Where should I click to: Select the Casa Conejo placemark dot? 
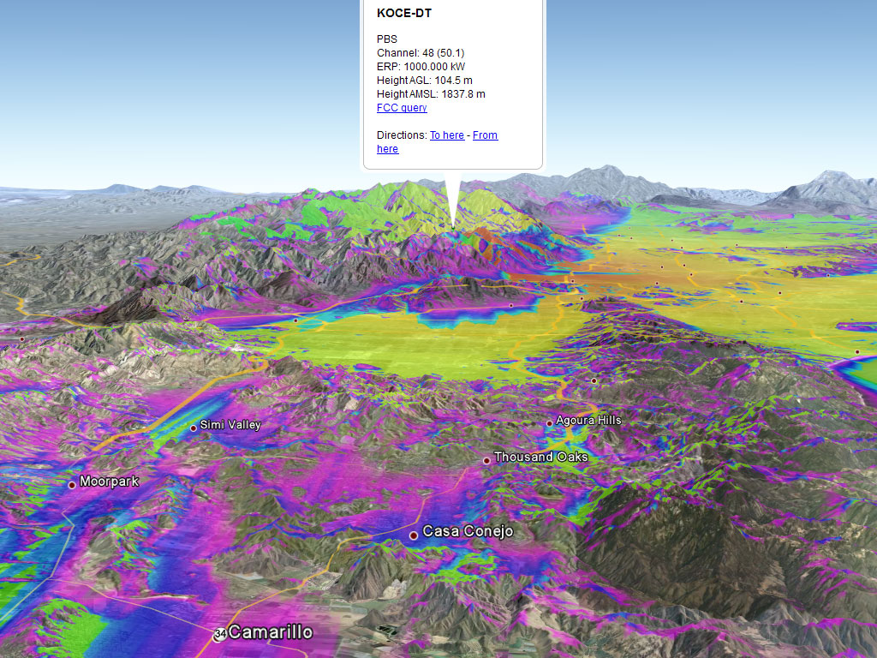click(414, 535)
